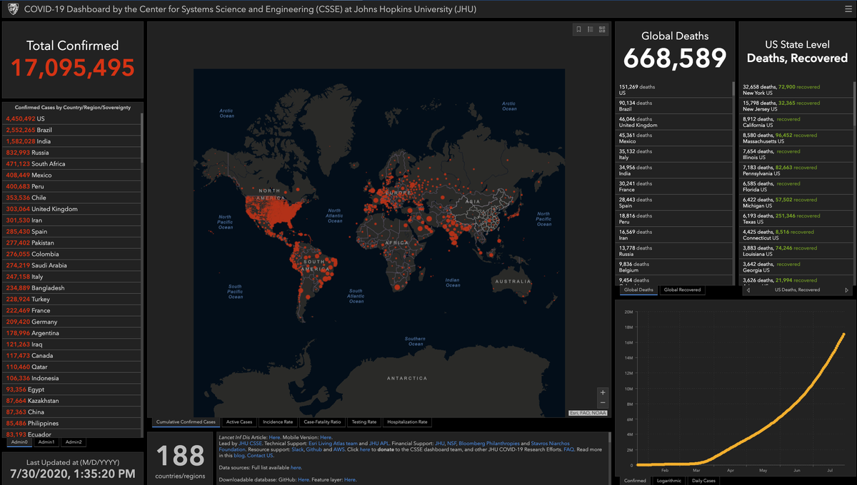This screenshot has width=857, height=485.
Task: Open the NSF financial support link
Action: click(x=452, y=444)
